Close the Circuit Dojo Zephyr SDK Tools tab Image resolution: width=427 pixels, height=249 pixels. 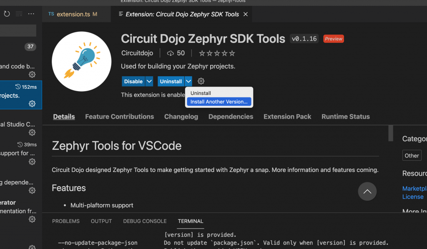click(246, 14)
